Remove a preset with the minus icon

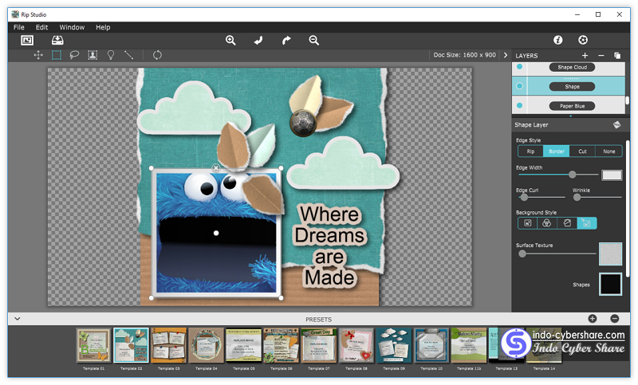[x=615, y=319]
